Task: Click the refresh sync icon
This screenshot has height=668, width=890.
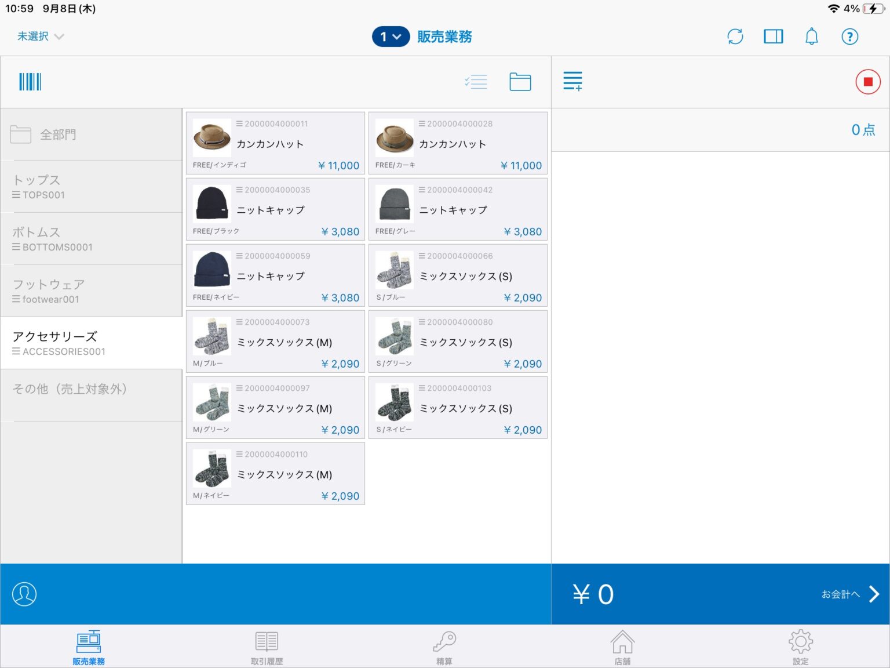Action: click(x=735, y=37)
